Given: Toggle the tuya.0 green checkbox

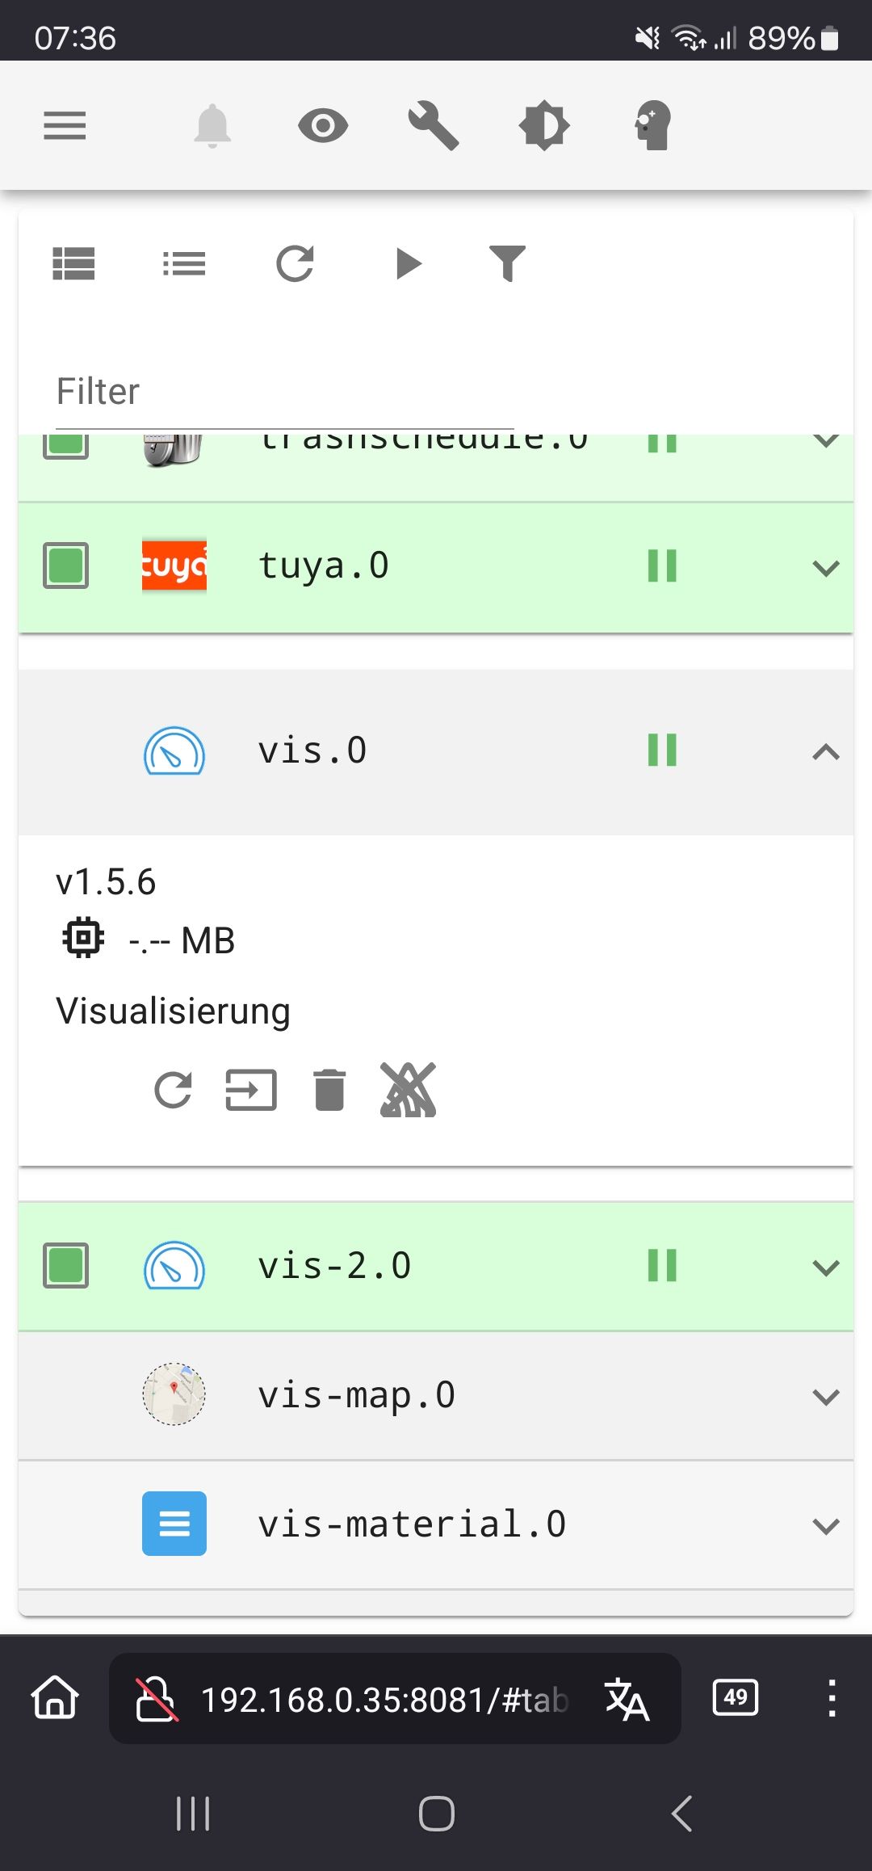Looking at the screenshot, I should tap(65, 566).
